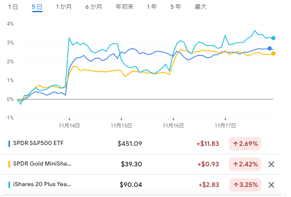291x197 pixels.
Task: Click the 0% y-axis label
Action: (10, 99)
